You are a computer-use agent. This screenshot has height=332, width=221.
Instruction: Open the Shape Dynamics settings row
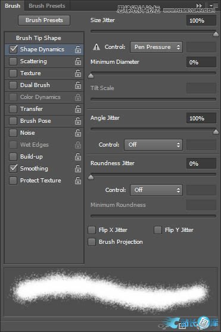pos(44,49)
